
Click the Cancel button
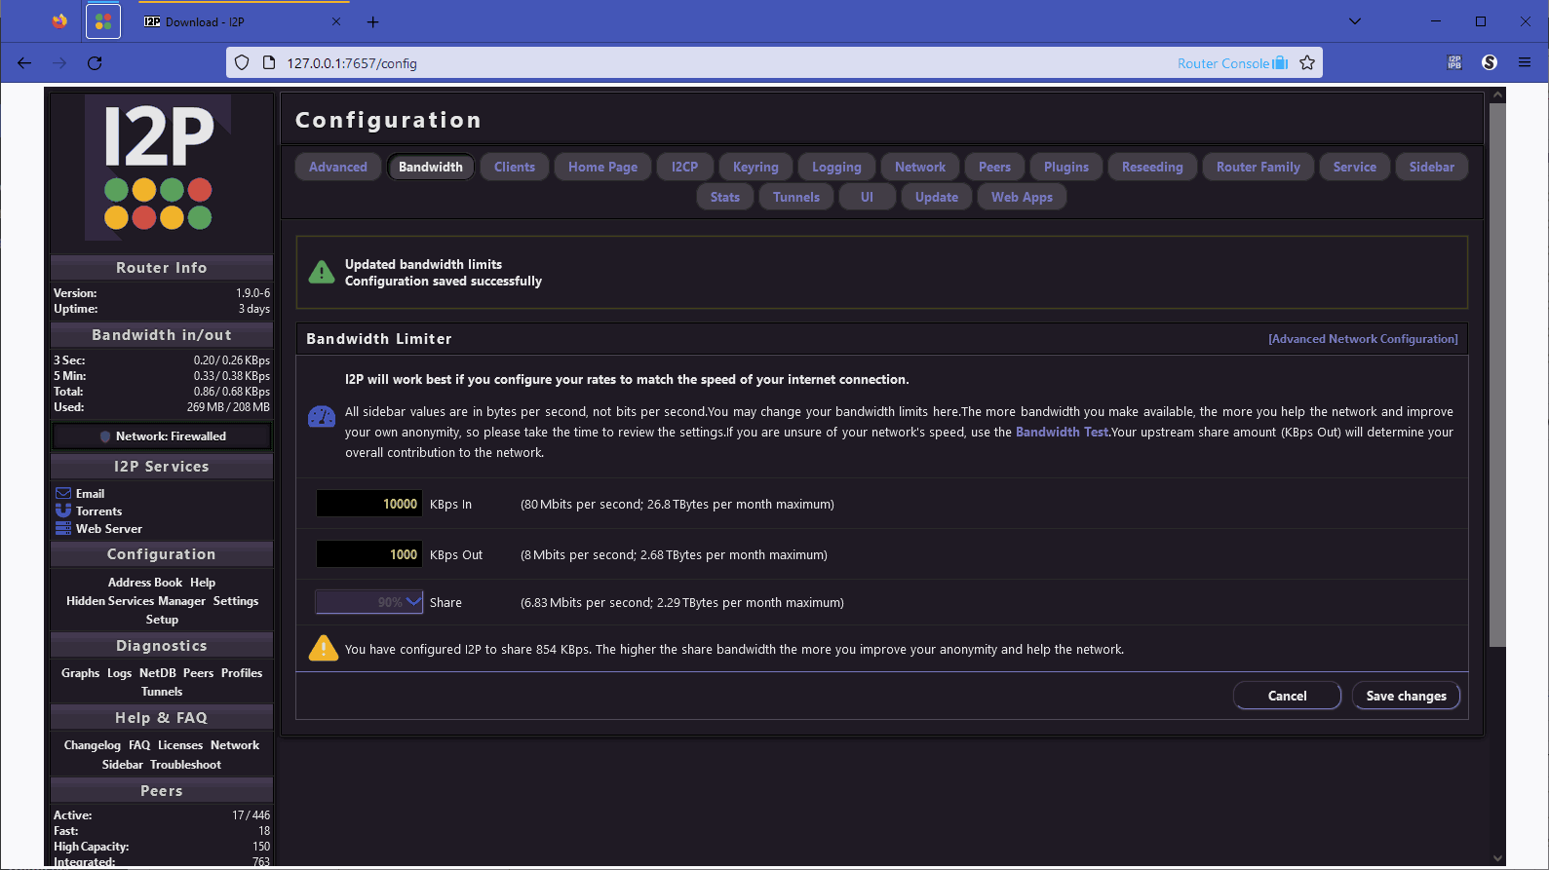(x=1287, y=696)
